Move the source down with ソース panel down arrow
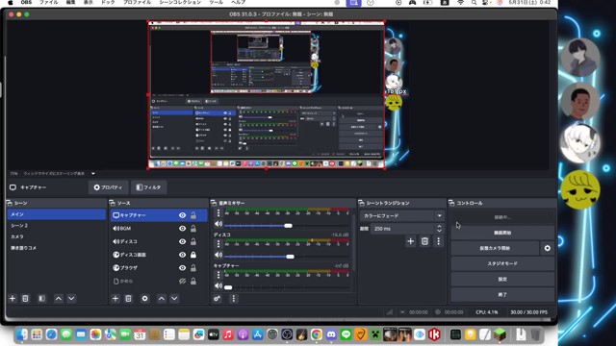Viewport: 616px width, 346px height. pyautogui.click(x=174, y=299)
